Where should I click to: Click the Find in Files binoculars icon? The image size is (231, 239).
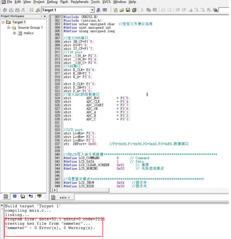click(x=215, y=10)
